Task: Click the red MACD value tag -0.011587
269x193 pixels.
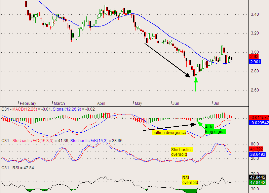Action: point(259,118)
